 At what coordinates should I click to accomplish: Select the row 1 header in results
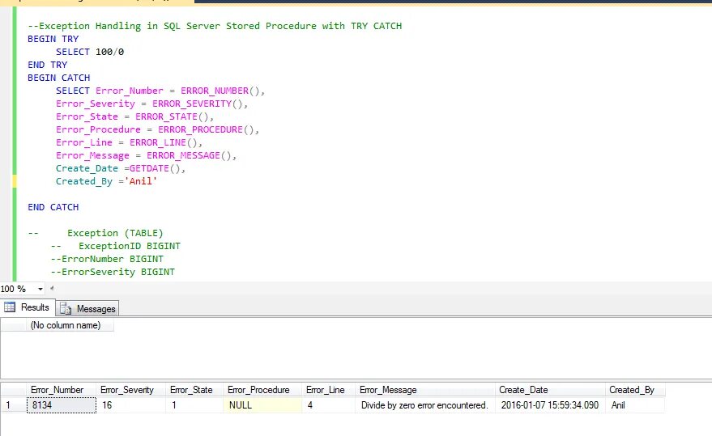[x=13, y=405]
